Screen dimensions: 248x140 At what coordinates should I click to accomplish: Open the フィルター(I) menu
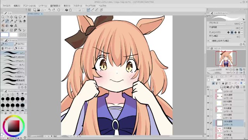point(77,6)
